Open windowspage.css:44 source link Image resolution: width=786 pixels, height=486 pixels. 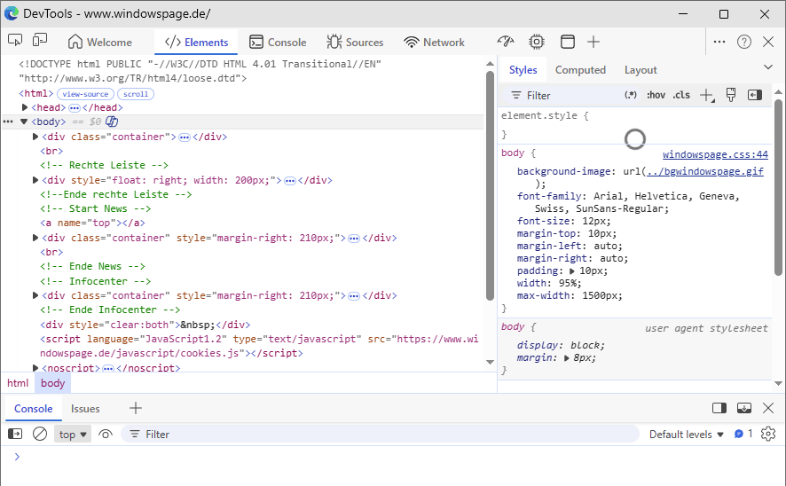point(715,154)
